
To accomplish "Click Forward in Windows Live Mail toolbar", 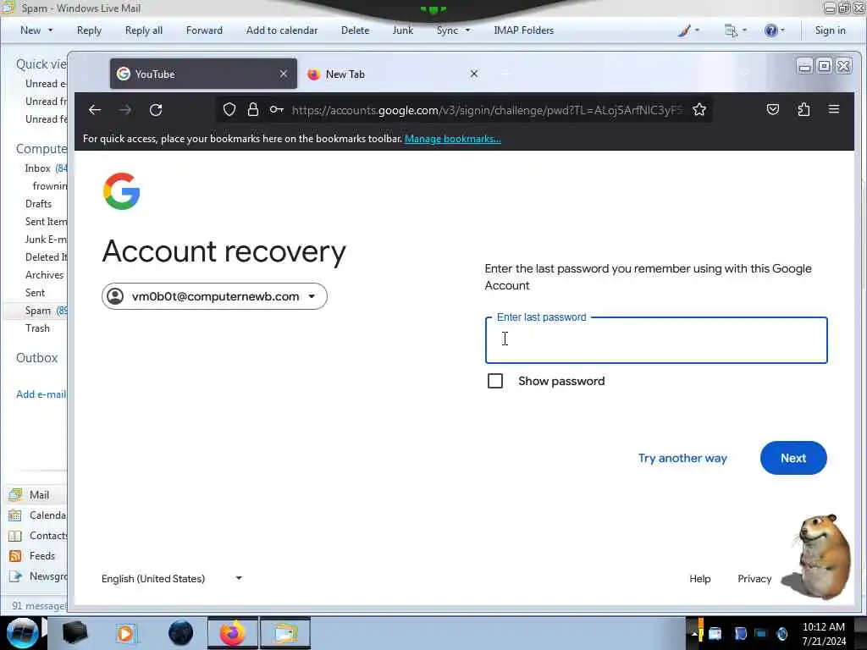I will coord(204,30).
